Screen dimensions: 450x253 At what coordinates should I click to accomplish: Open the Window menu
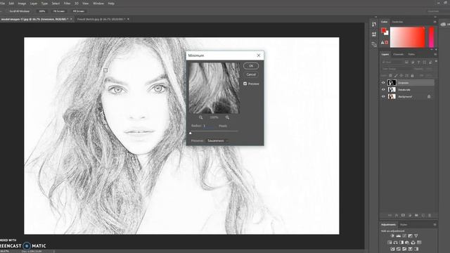(98, 4)
